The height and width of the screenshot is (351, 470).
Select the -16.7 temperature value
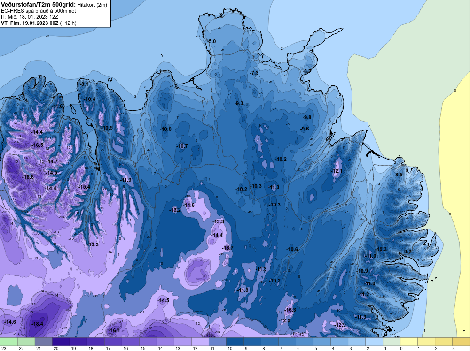click(x=227, y=248)
